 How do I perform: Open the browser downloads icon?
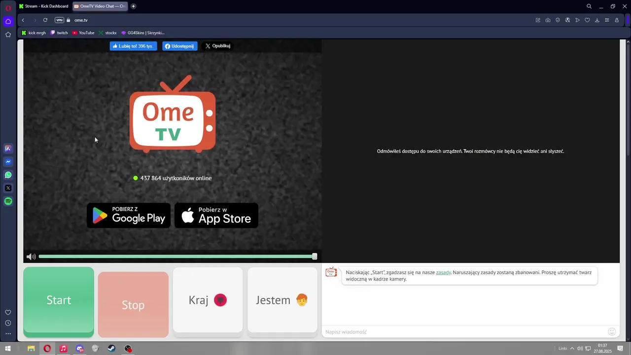pos(597,20)
